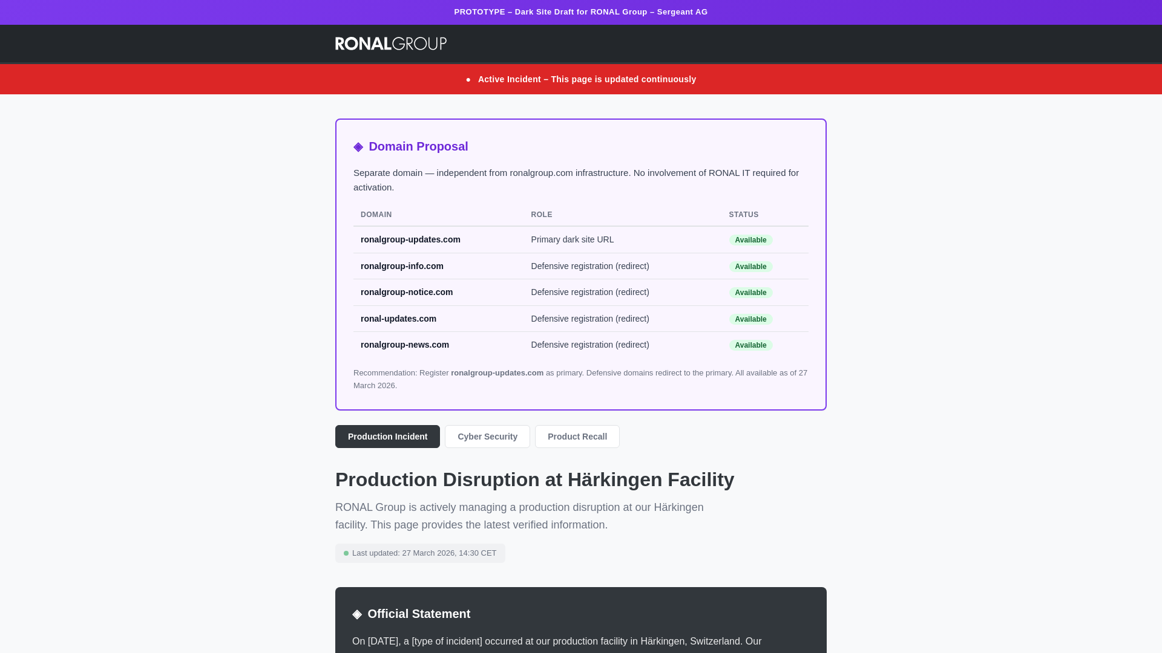Click ronal-updates.com domain cell
This screenshot has width=1162, height=653.
(398, 319)
